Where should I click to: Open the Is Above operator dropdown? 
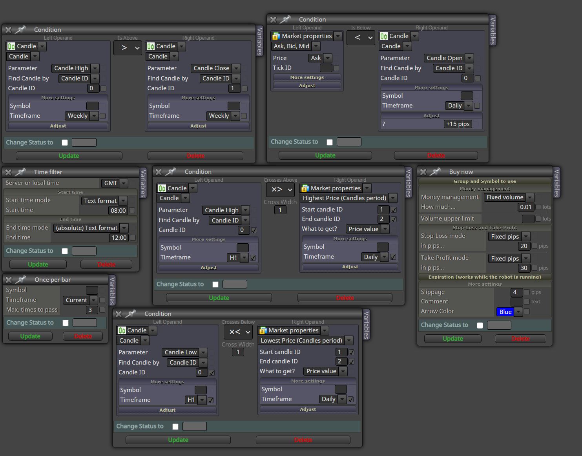[128, 48]
